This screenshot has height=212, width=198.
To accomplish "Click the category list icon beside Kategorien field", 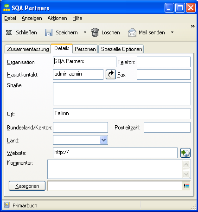I will pyautogui.click(x=186, y=186).
